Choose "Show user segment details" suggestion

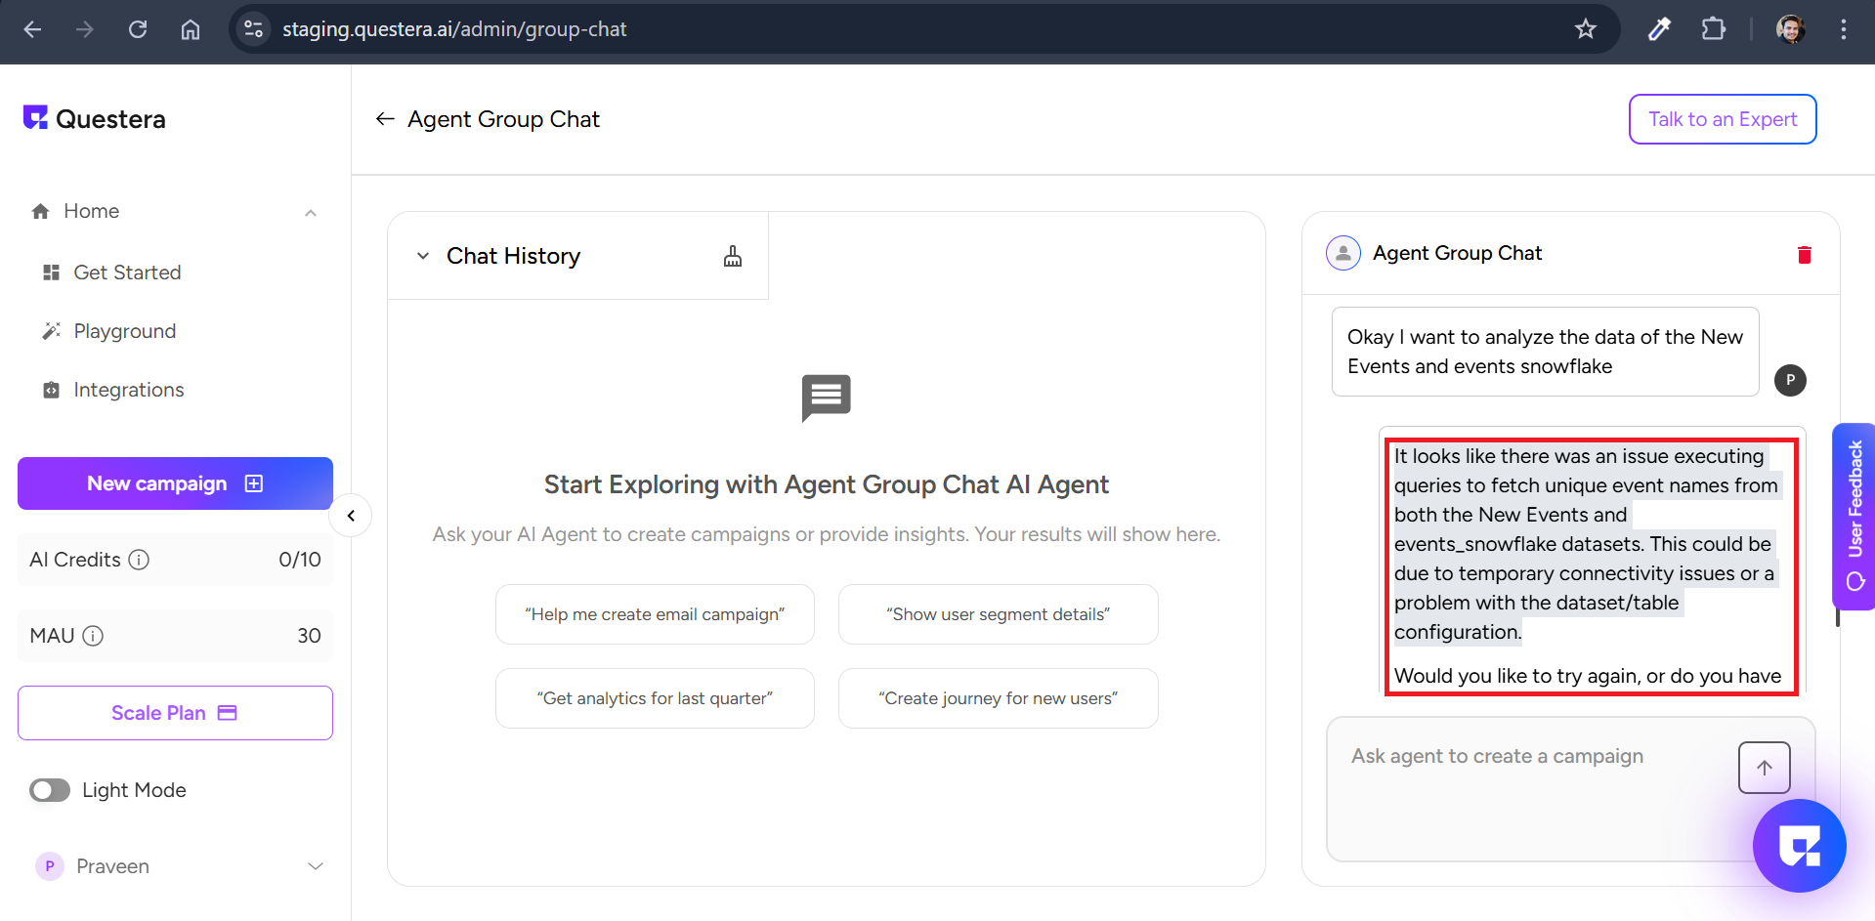[x=999, y=614]
